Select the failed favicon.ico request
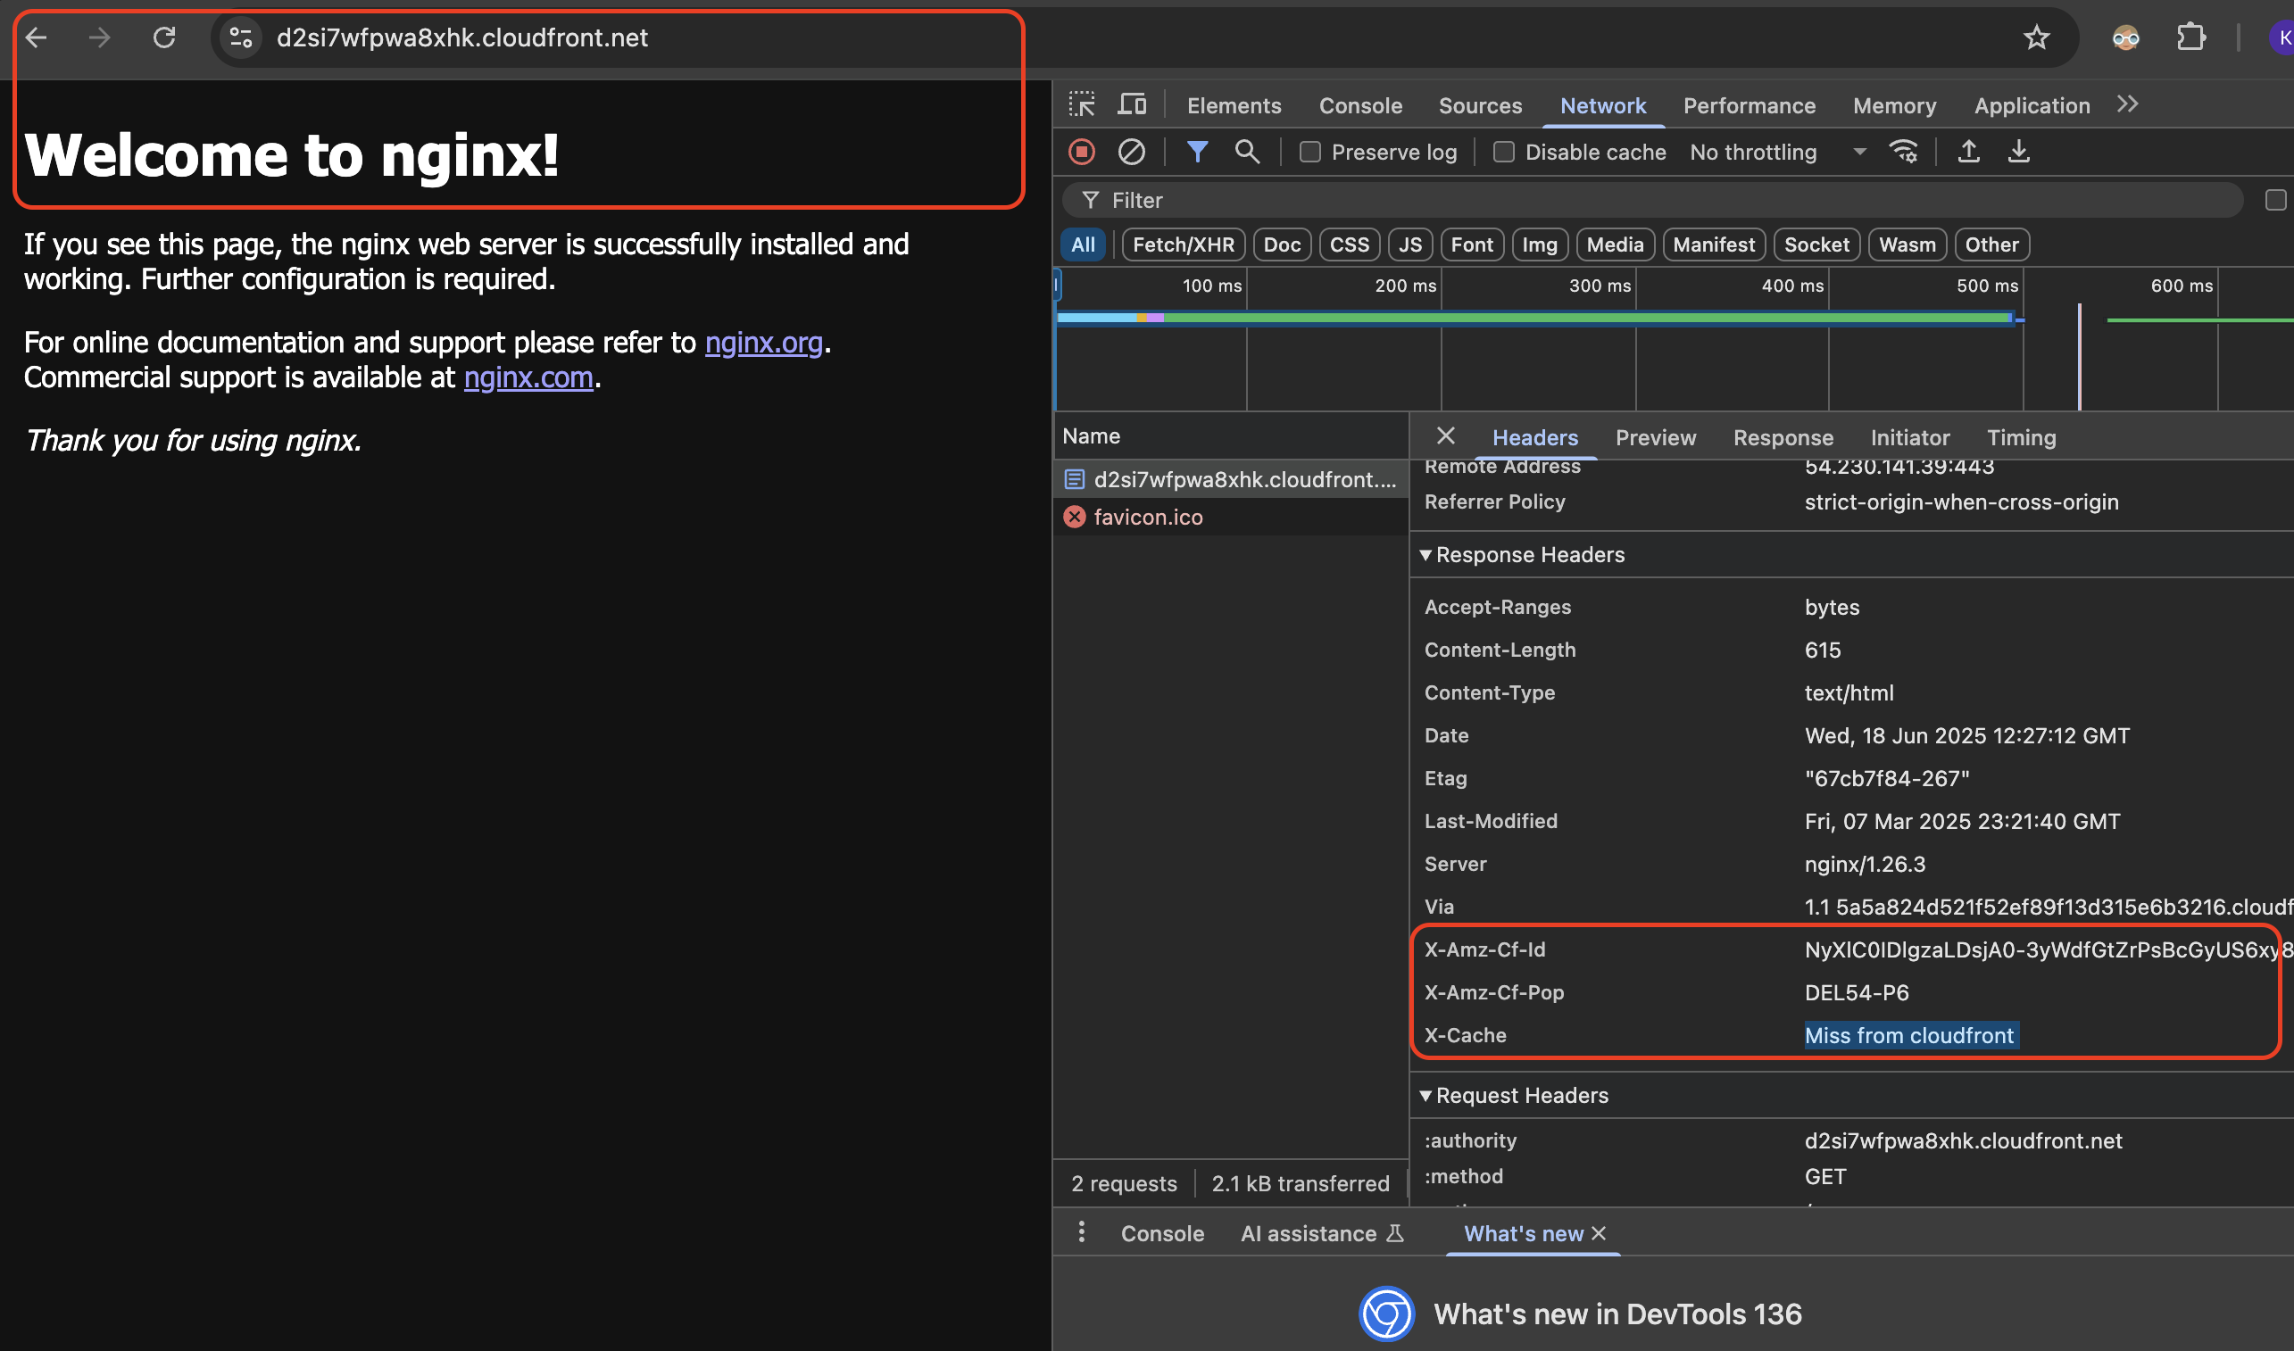2294x1351 pixels. [1230, 517]
